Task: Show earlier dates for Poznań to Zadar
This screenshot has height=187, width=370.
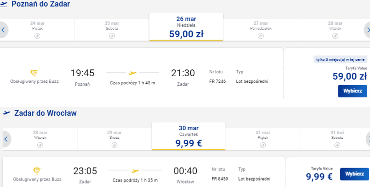Action: click(x=3, y=30)
